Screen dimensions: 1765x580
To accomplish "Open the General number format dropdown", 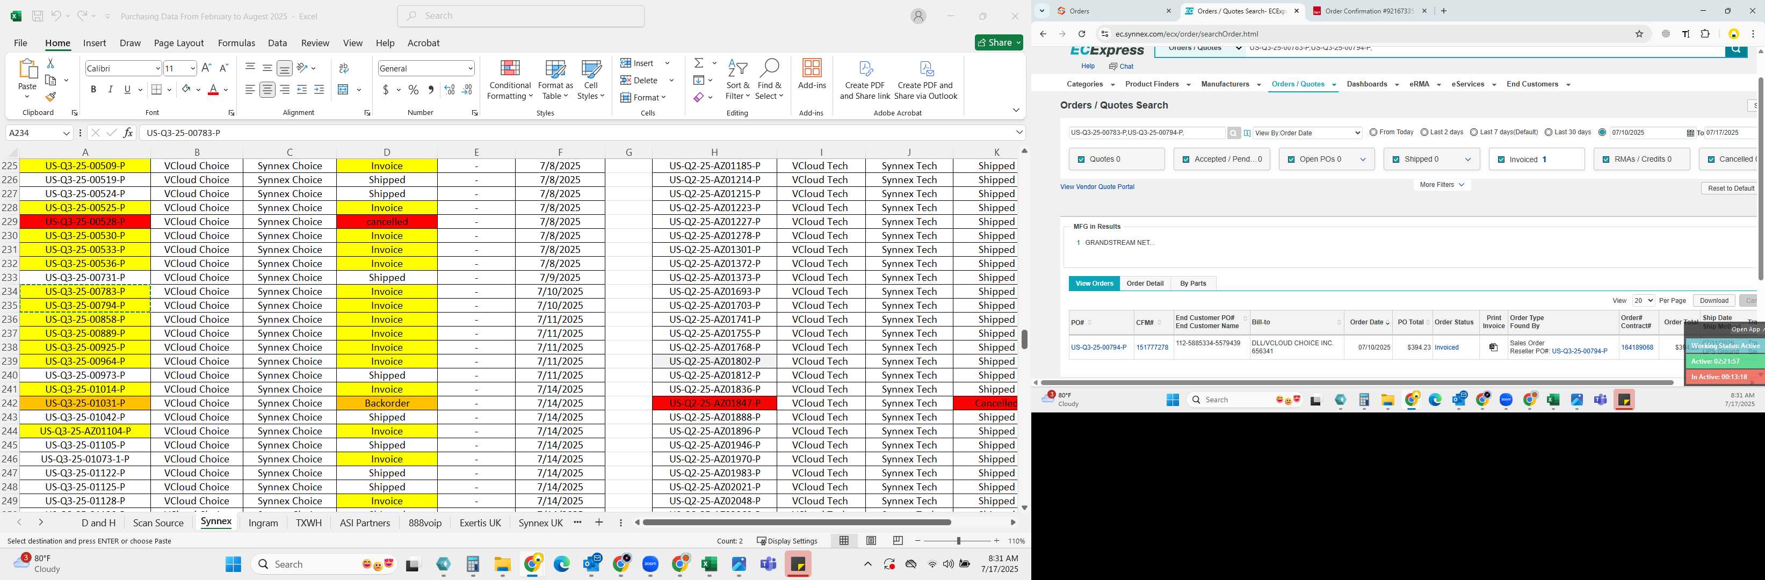I will (x=470, y=68).
